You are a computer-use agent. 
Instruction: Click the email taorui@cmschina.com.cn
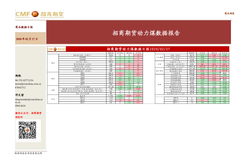coord(28,84)
